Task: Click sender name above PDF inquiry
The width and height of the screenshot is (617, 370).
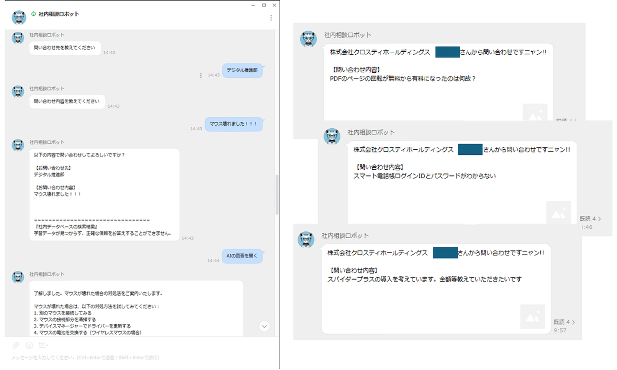Action: pos(347,35)
